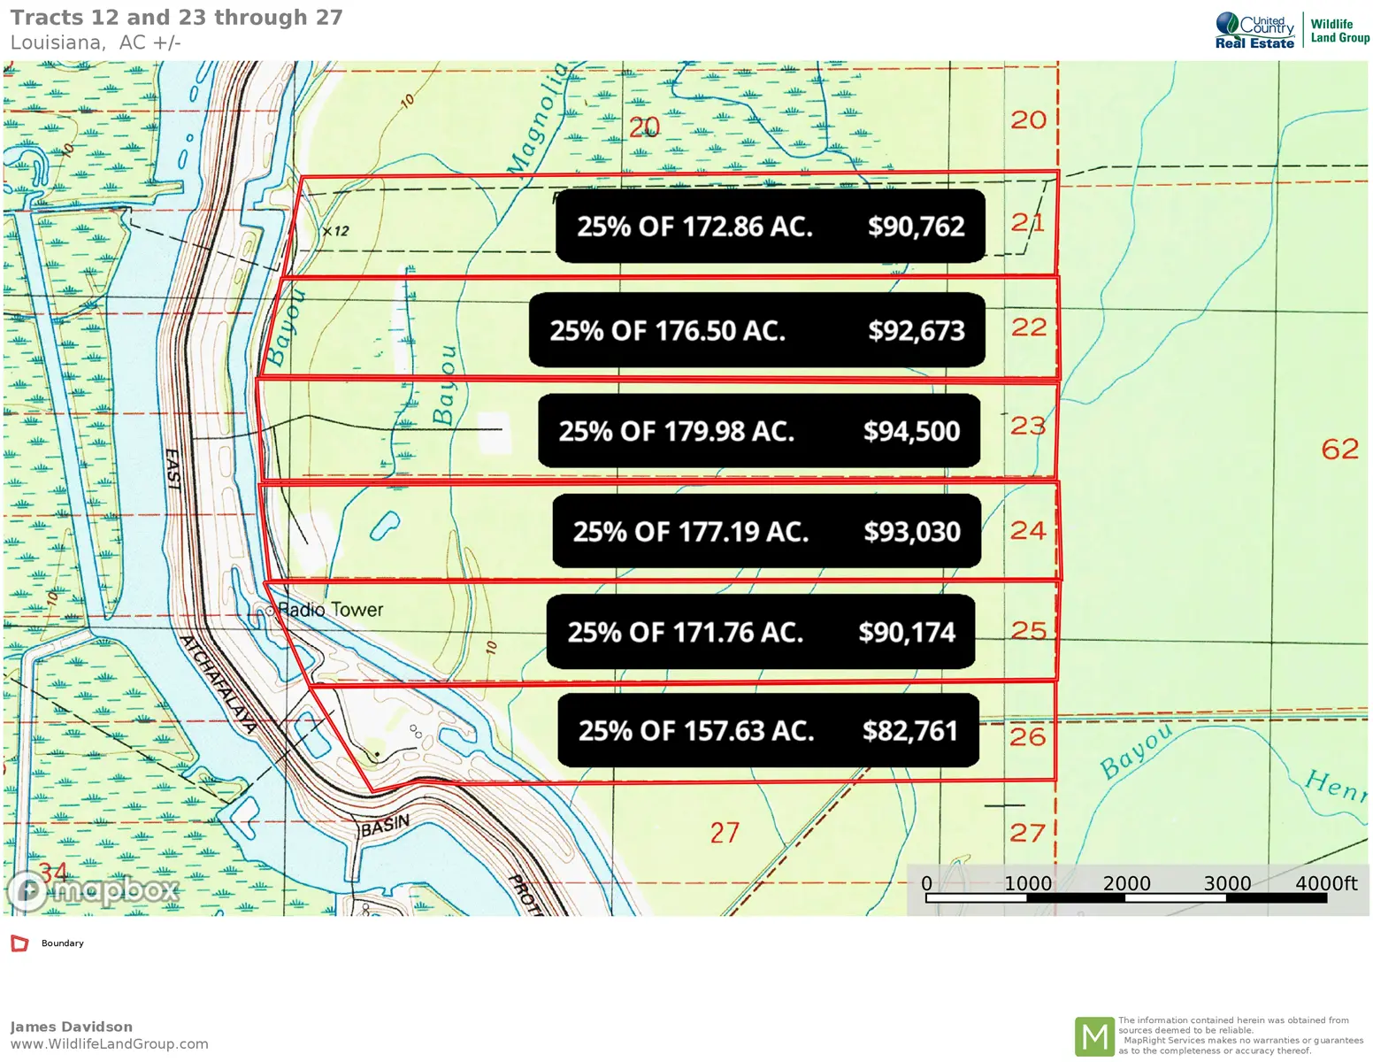1373x1062 pixels.
Task: Click the mapbox logo on the map
Action: [x=94, y=890]
